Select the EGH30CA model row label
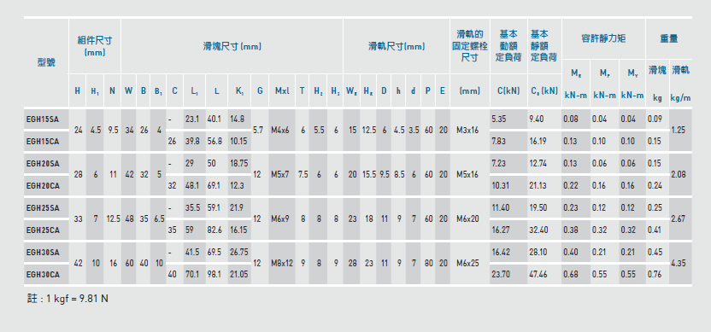Screen dimensions: 711x332 click(43, 275)
